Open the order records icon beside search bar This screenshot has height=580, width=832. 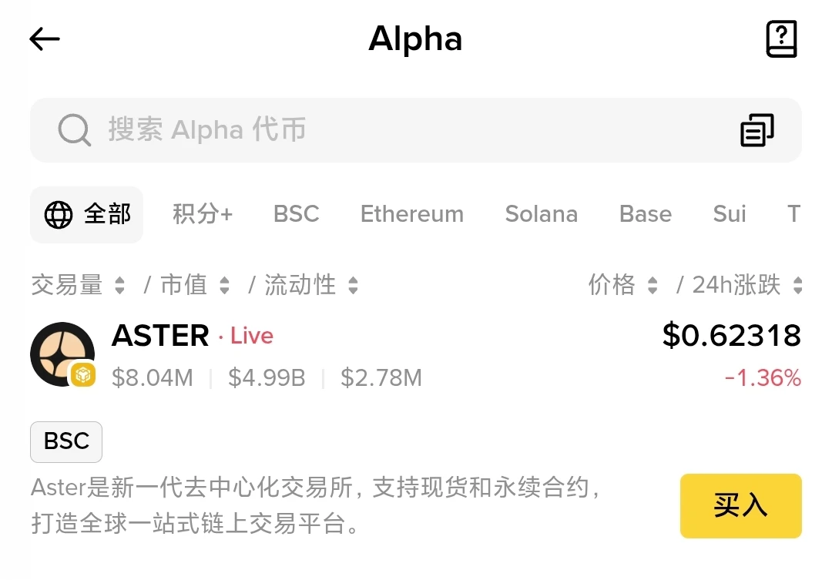757,129
